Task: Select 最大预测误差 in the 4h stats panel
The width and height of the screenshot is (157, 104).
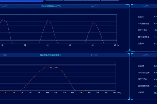Action: (x=144, y=86)
